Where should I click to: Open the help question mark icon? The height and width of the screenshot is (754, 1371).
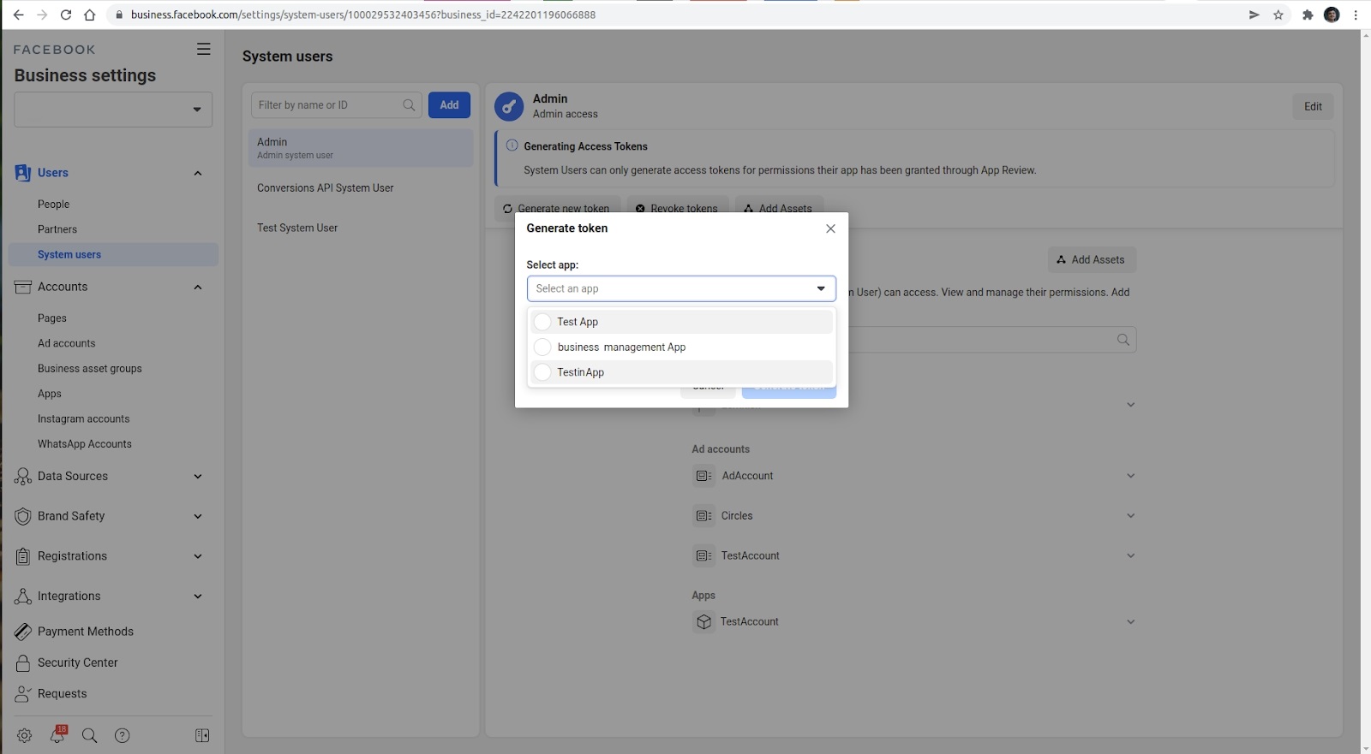coord(123,735)
